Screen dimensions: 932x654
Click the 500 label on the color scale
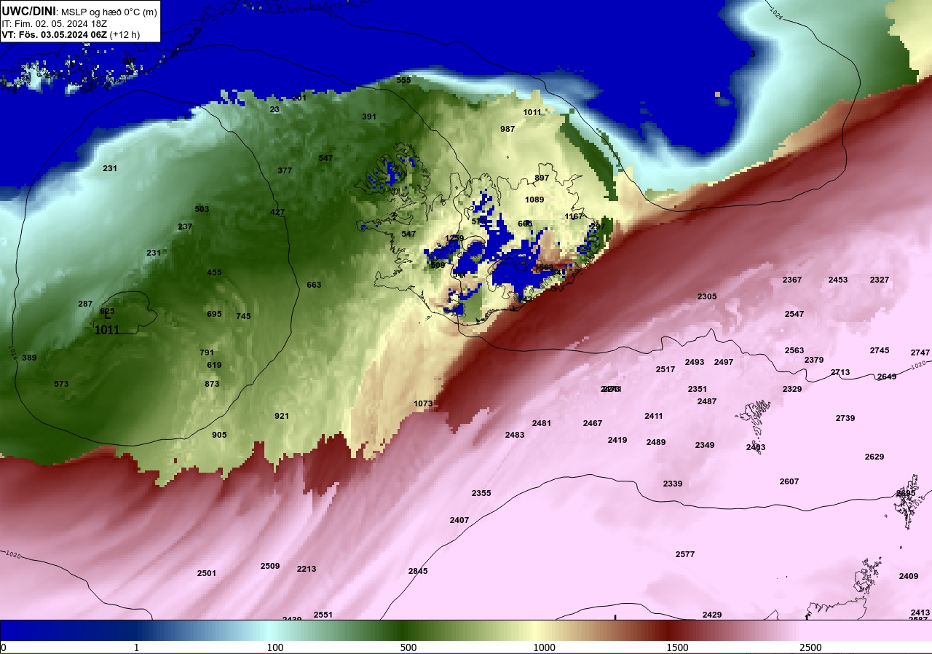(x=408, y=648)
